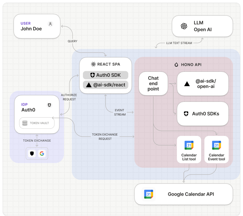
Task: Click the React atom icon next to REACT SPA
Action: (93, 64)
